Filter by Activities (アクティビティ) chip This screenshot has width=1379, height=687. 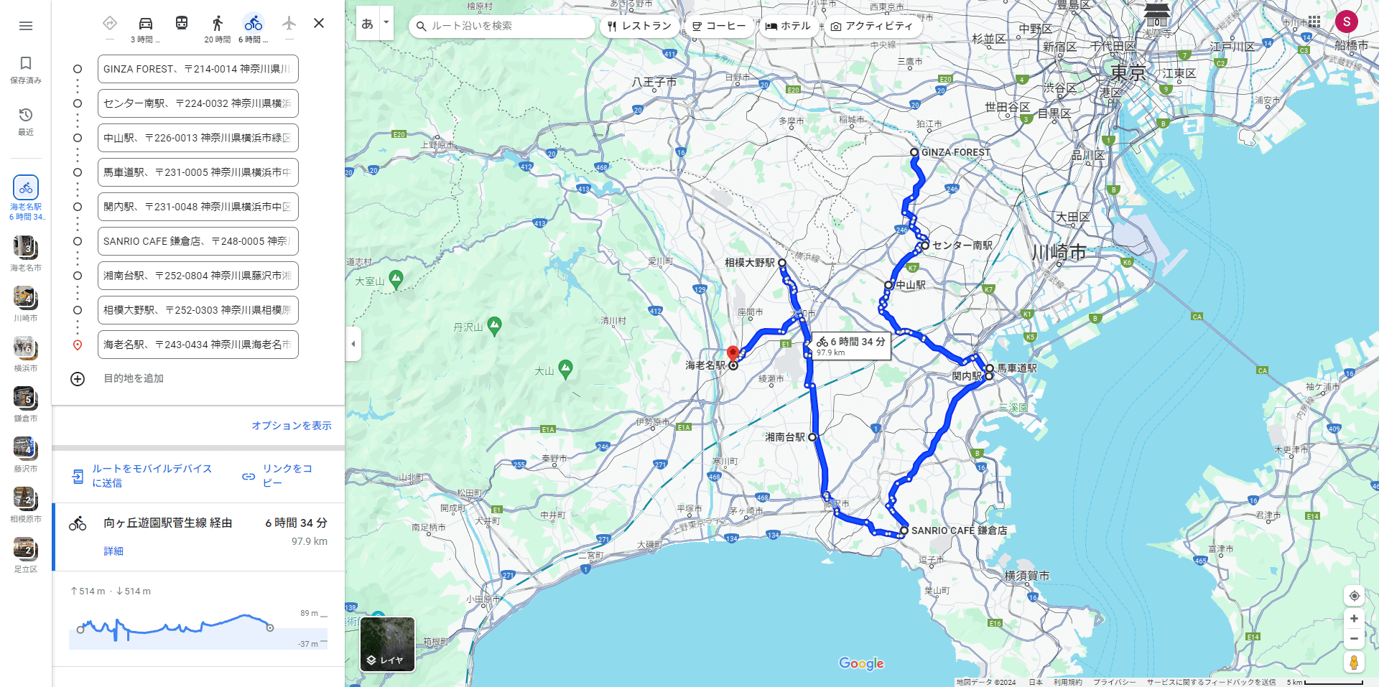click(872, 26)
